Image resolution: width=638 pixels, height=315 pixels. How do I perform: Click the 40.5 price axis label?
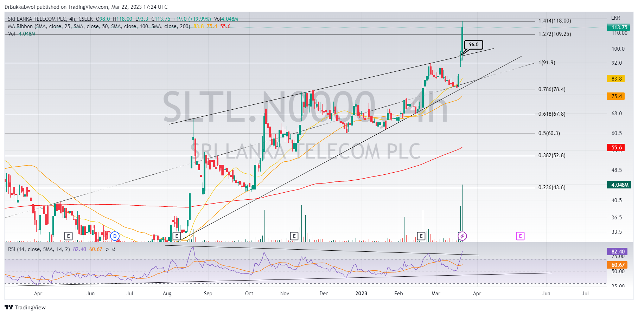point(617,200)
